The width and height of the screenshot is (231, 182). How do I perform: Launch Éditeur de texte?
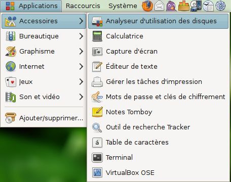click(158, 67)
